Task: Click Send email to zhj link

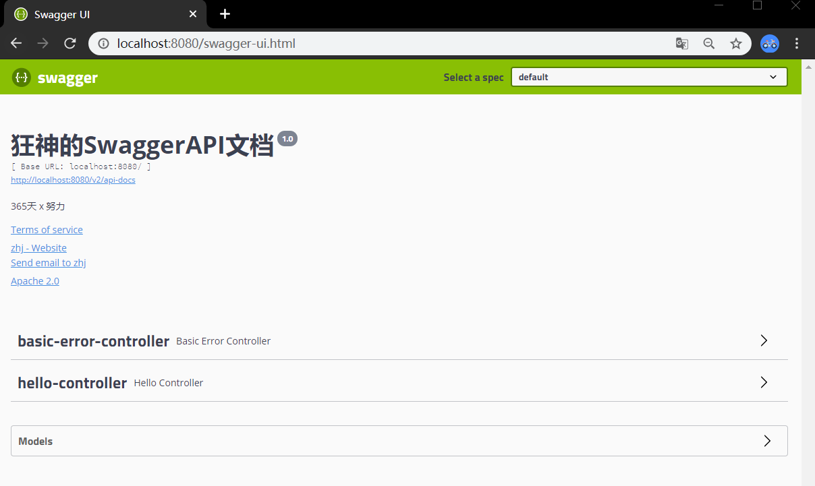Action: pyautogui.click(x=49, y=263)
